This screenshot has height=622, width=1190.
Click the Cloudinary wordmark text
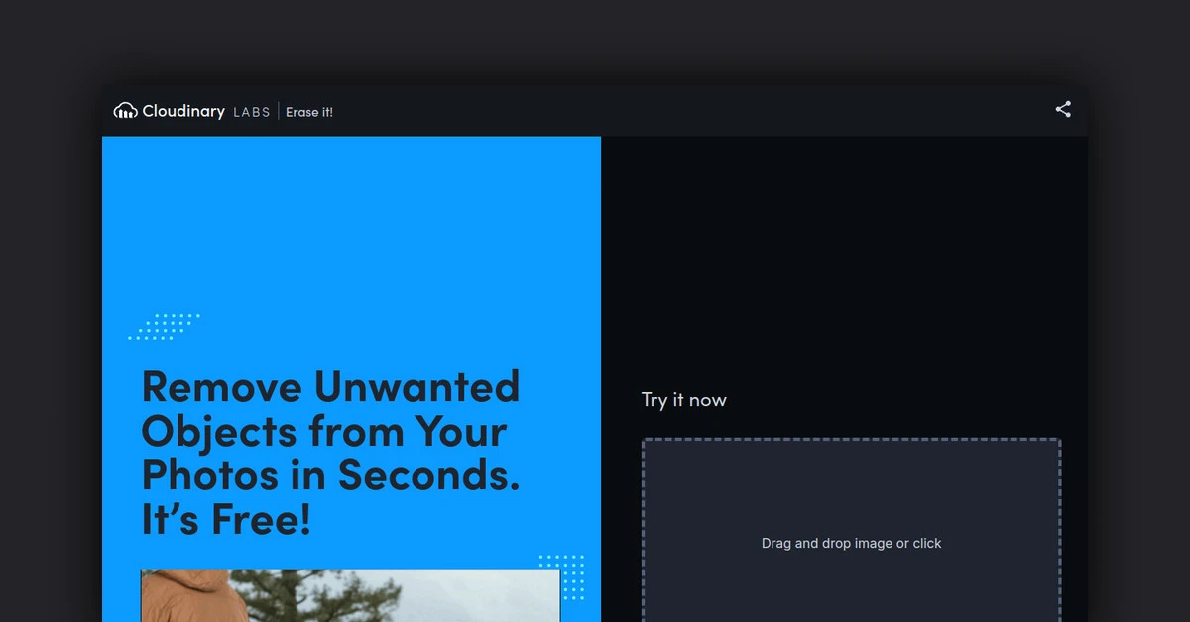183,111
